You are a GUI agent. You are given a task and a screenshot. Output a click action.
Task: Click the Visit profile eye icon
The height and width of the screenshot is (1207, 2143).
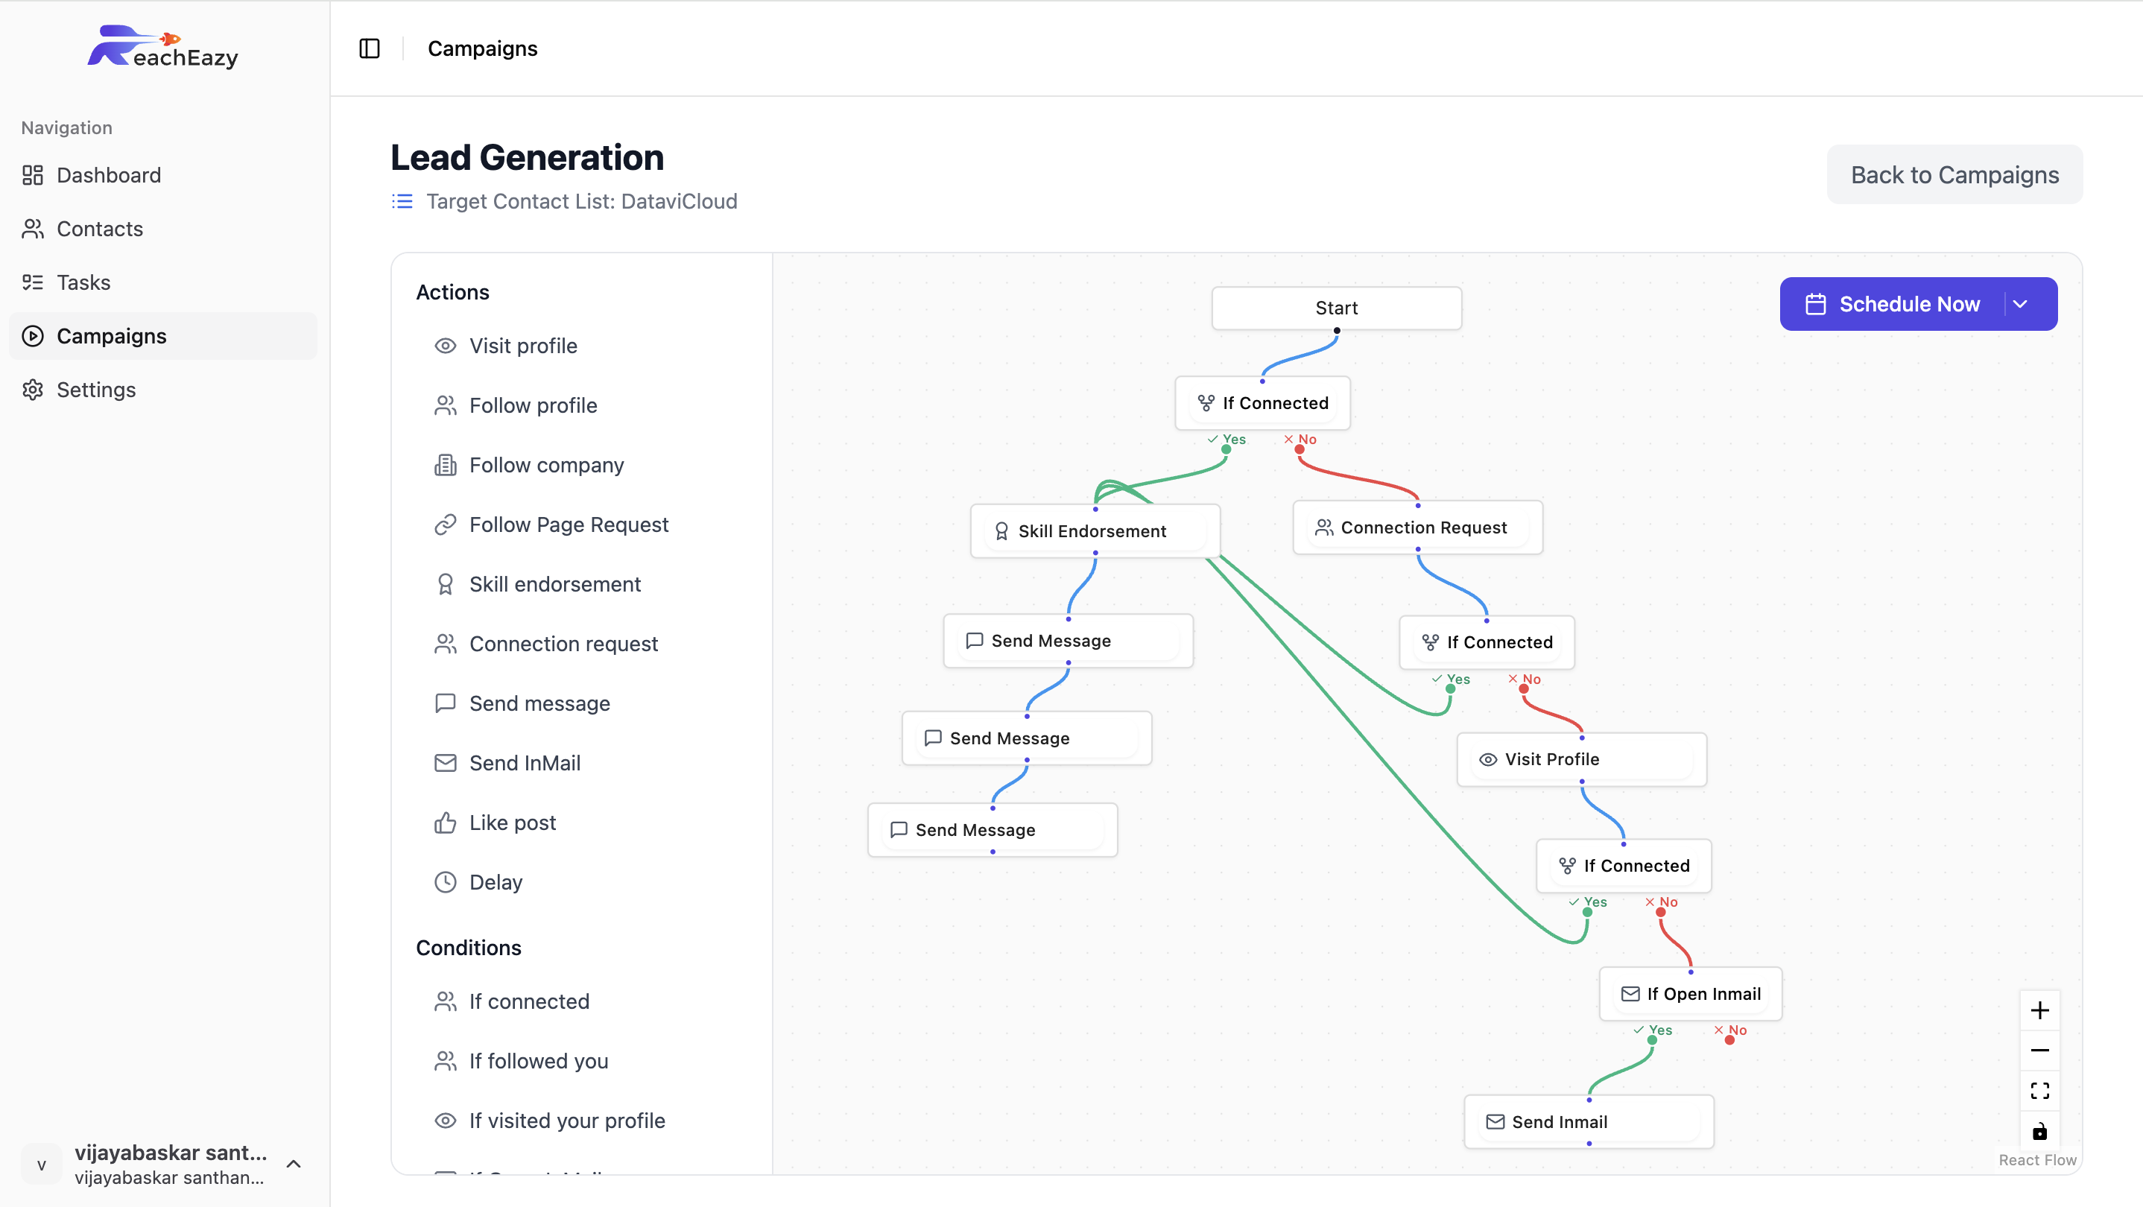445,346
